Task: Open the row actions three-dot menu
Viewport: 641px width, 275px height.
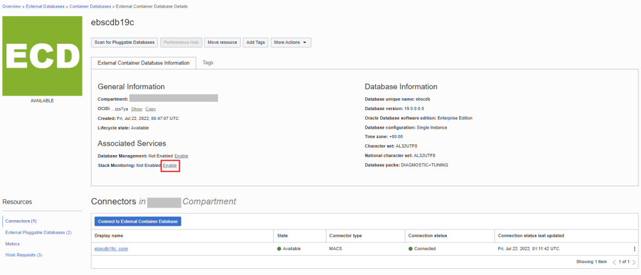Action: [633, 249]
